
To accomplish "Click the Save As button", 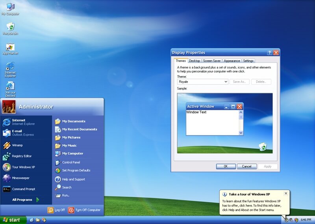I will (x=239, y=82).
